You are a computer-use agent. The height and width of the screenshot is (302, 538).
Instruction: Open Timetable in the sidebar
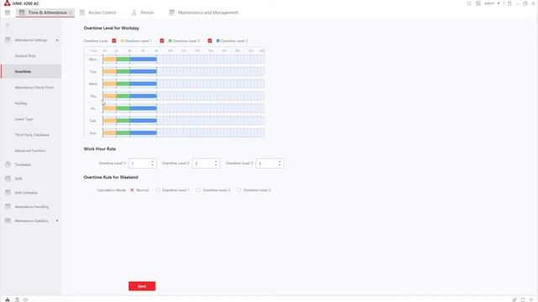[23, 164]
